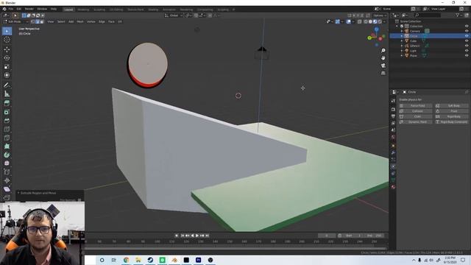Enable Rigid Body physics
This screenshot has height=265, width=471.
pyautogui.click(x=452, y=116)
